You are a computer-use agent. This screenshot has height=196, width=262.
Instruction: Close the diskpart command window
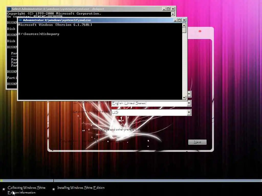click(x=173, y=9)
